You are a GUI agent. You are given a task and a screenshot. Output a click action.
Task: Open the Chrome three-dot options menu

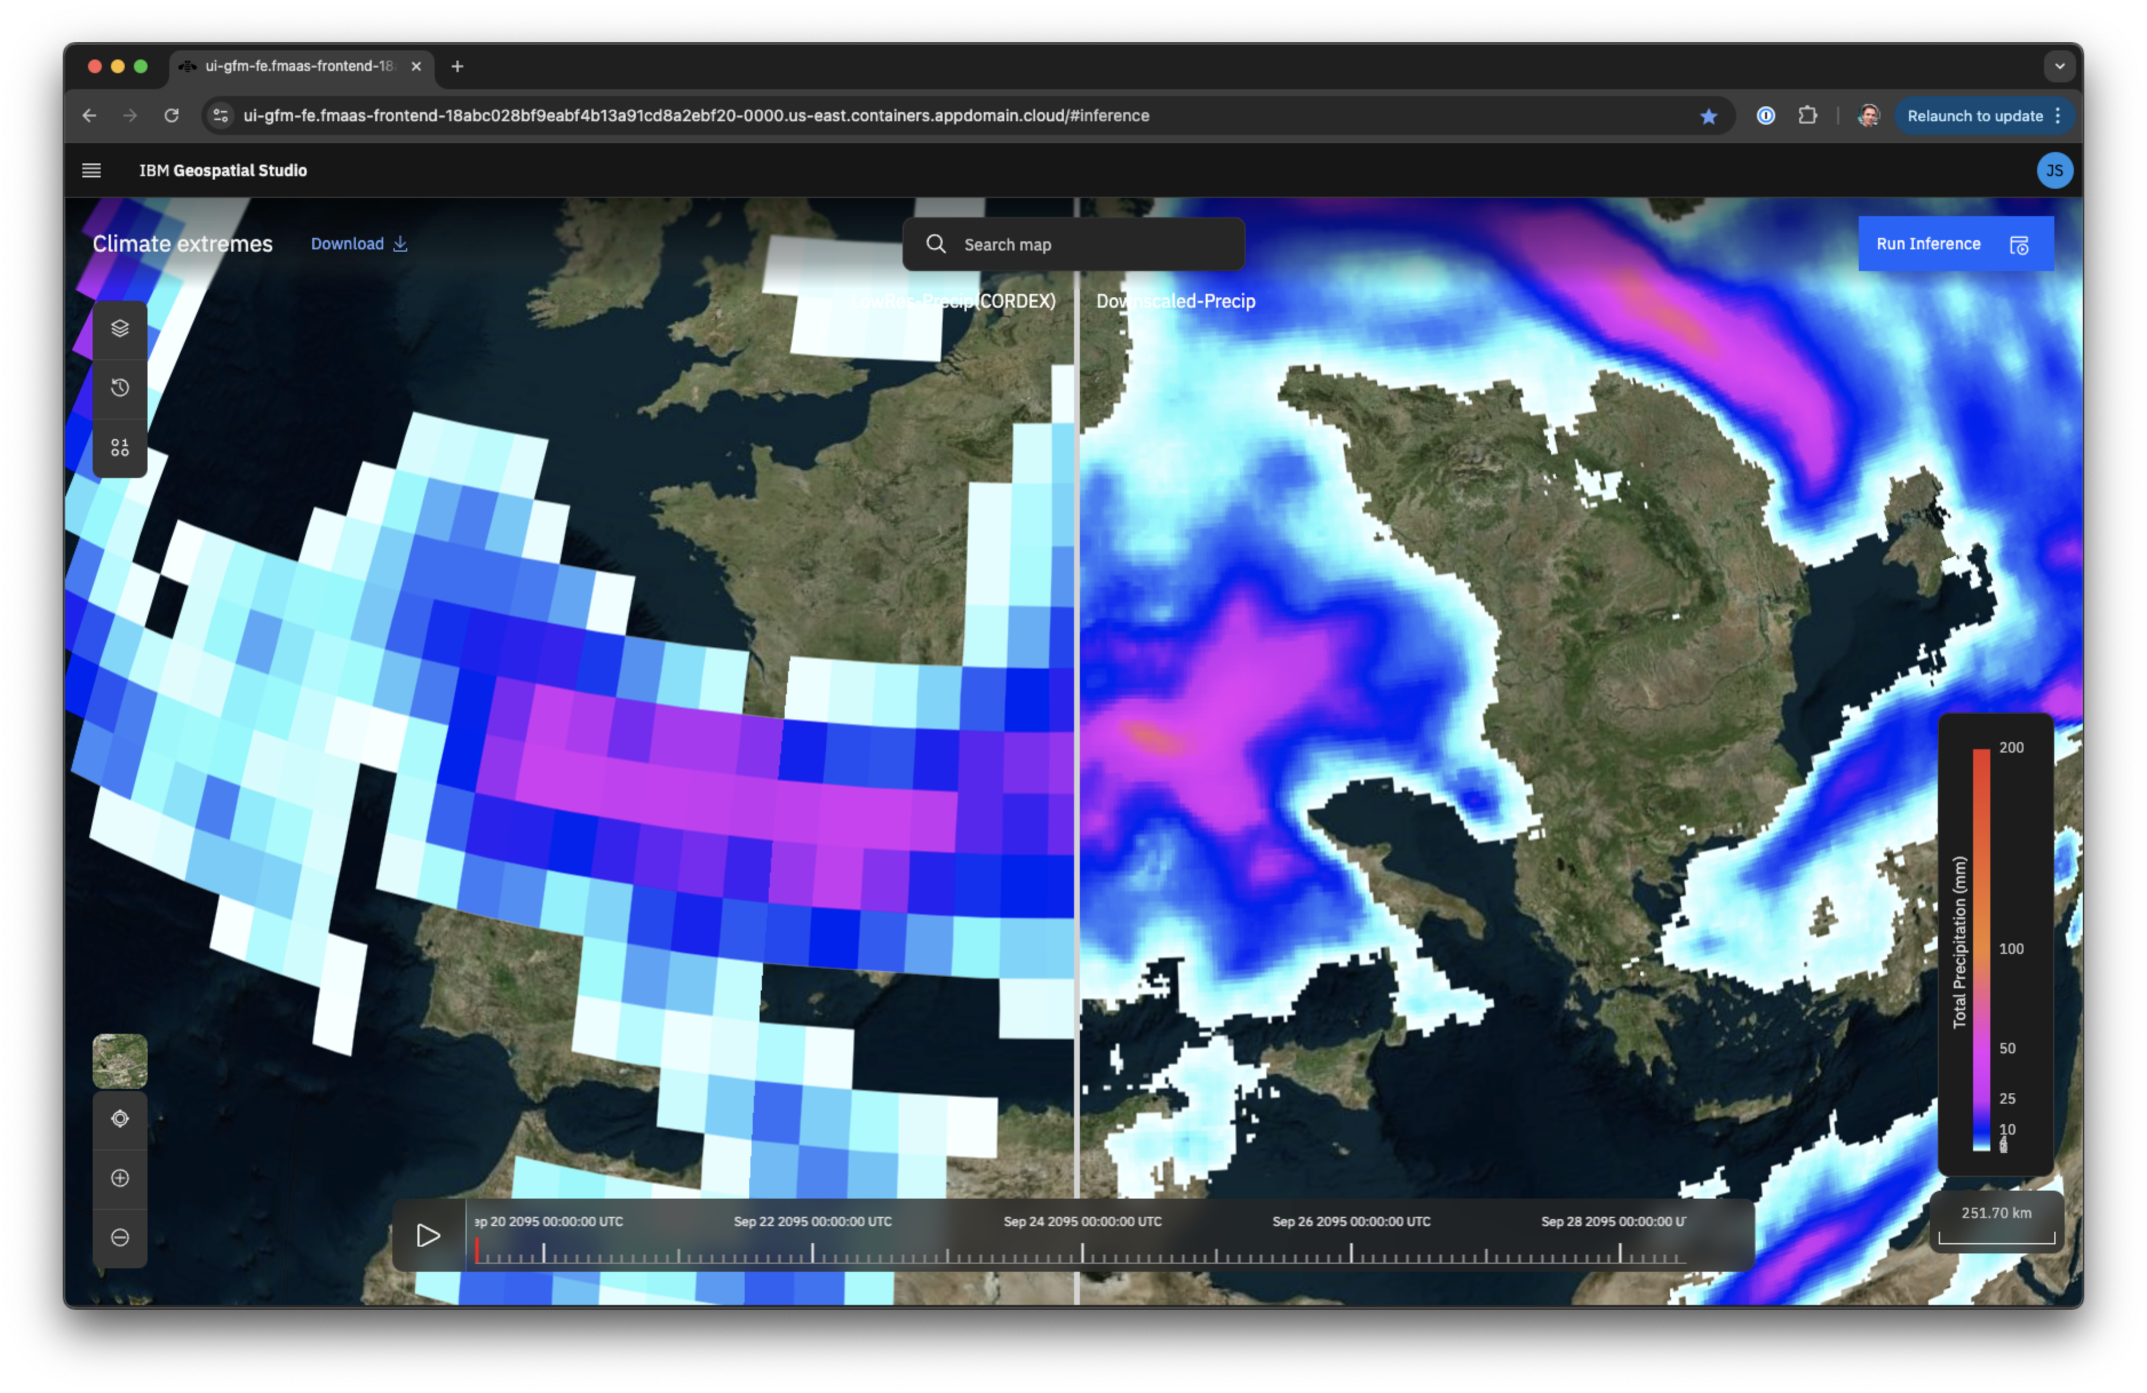click(x=2058, y=116)
